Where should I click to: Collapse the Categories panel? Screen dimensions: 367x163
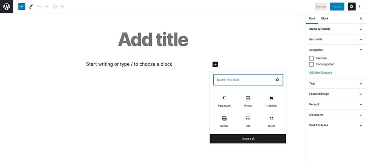pos(360,50)
